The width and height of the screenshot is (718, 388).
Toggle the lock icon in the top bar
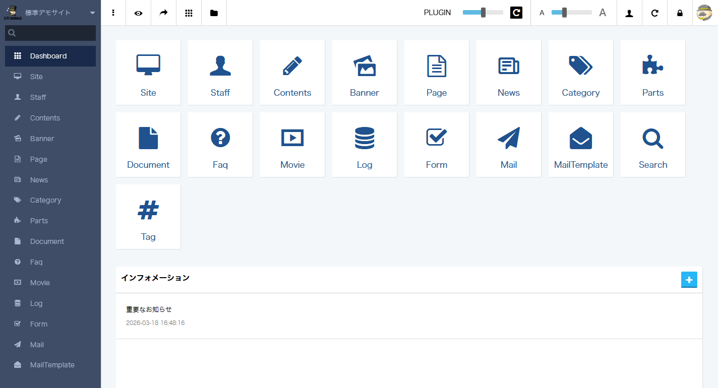click(679, 13)
